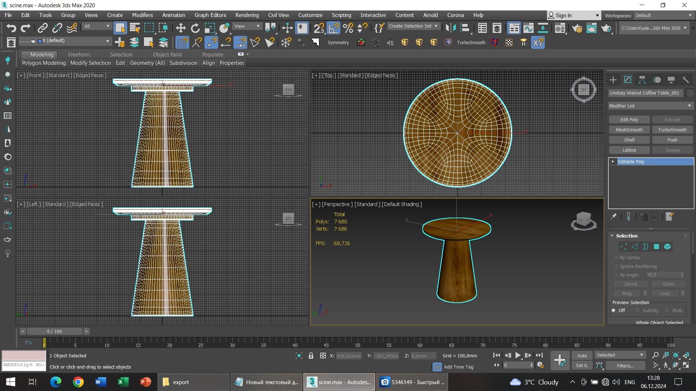Toggle the Percent Snap icon
This screenshot has width=696, height=391.
click(348, 28)
